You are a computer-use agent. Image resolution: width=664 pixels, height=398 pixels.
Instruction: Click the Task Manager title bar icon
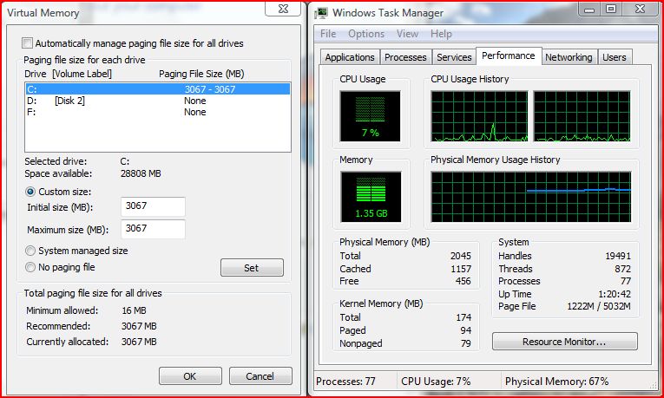pyautogui.click(x=321, y=13)
